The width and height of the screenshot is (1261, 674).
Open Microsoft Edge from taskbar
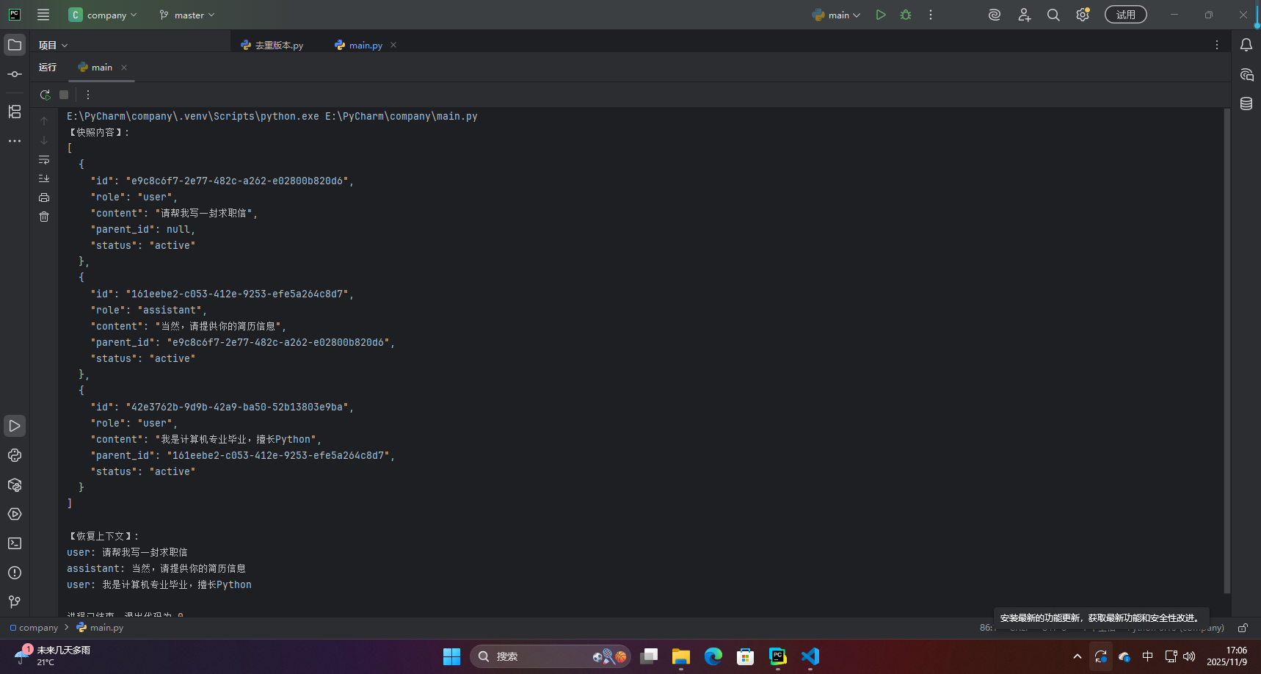pyautogui.click(x=713, y=656)
